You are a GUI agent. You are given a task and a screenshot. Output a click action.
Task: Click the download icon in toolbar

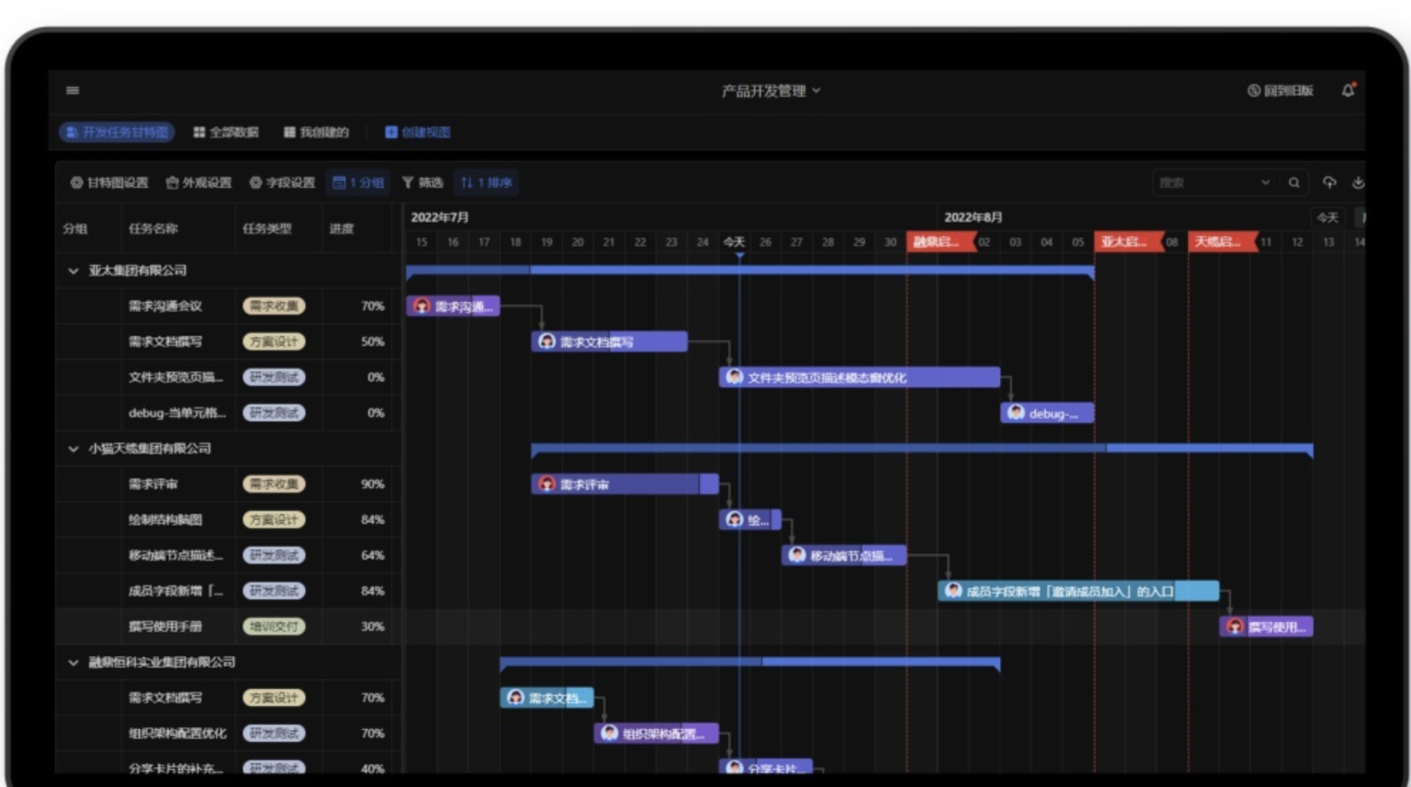click(1358, 183)
